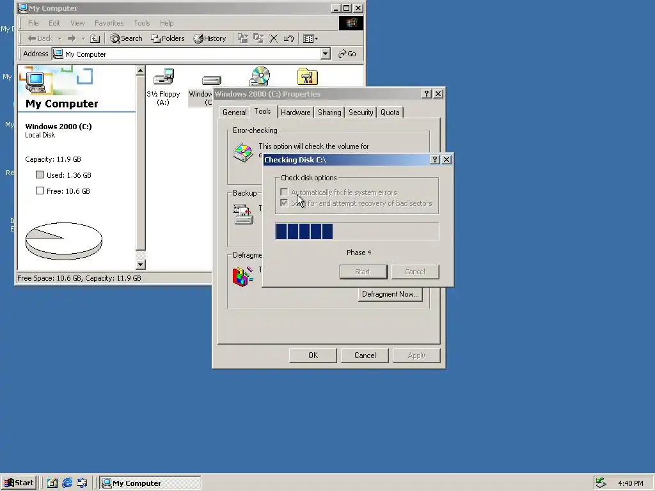Screen dimensions: 655x491
Task: Switch to the General tab
Action: 234,113
